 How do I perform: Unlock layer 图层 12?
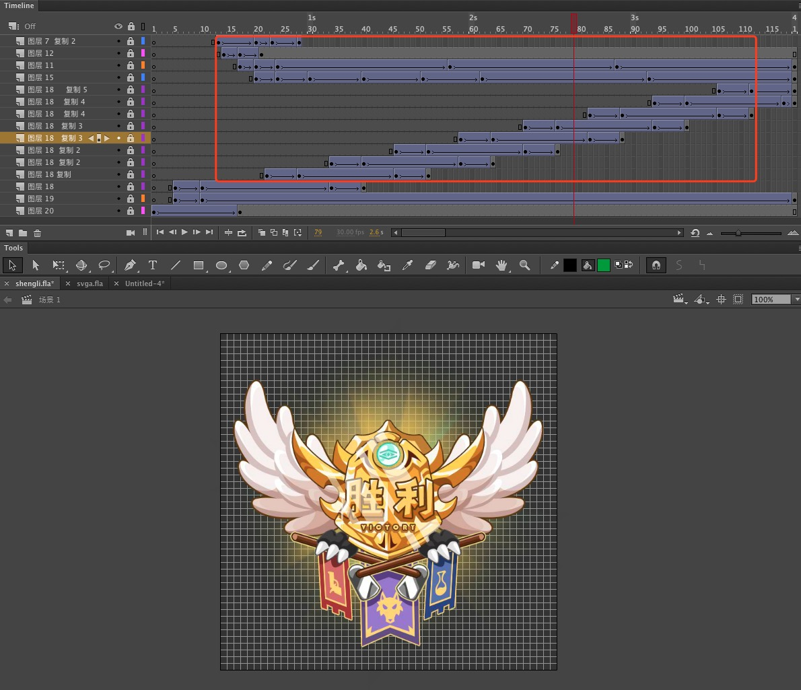tap(131, 53)
